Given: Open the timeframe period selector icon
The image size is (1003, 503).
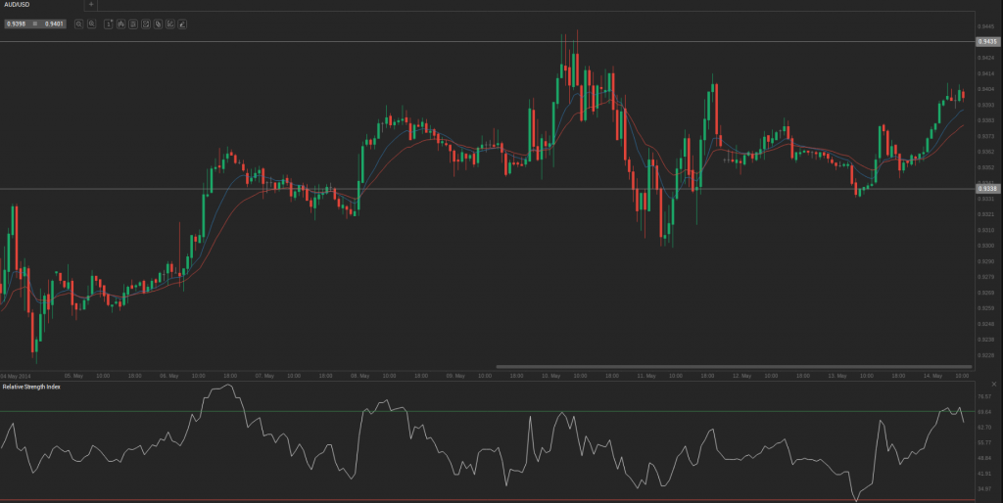Looking at the screenshot, I should 108,23.
